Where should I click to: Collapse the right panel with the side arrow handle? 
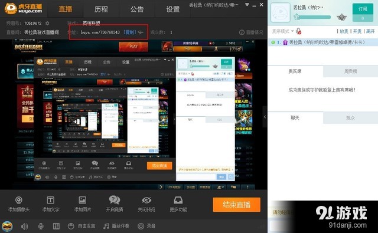[265, 117]
